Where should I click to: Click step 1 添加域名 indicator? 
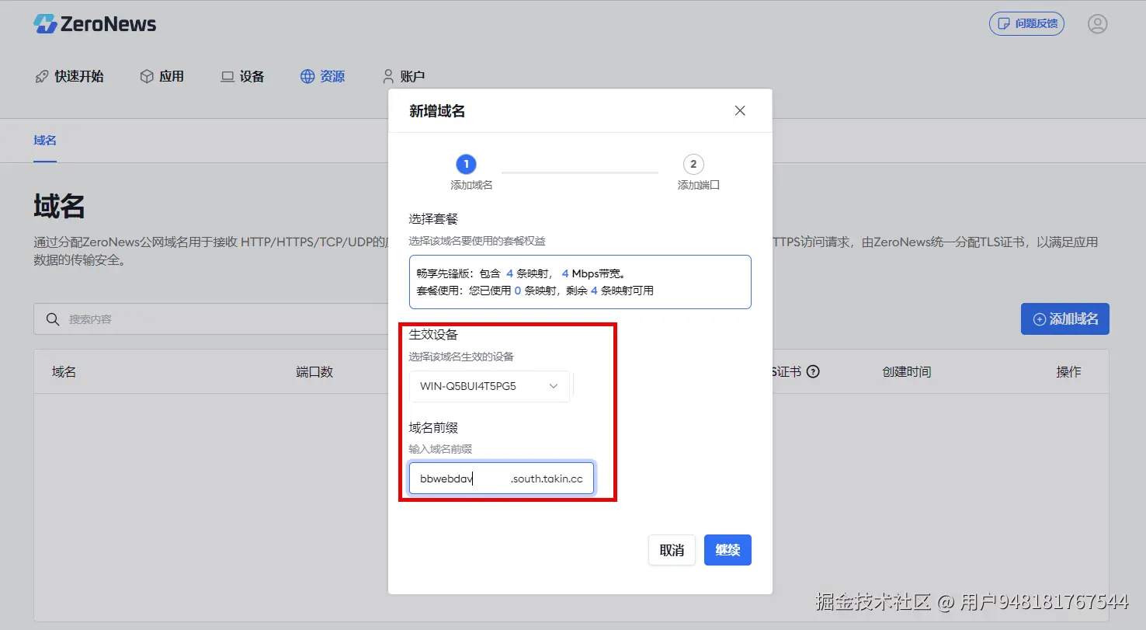471,172
